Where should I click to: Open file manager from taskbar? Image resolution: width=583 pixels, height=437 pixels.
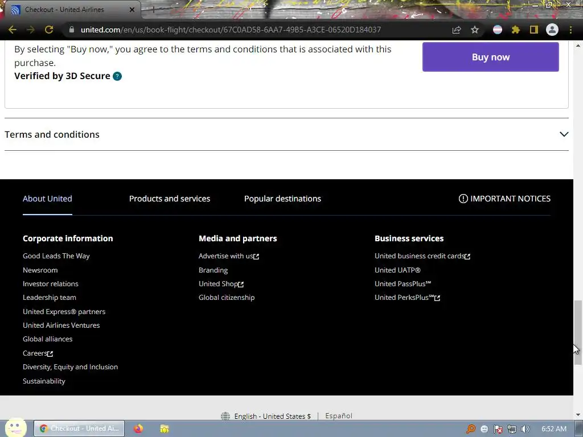tap(165, 428)
